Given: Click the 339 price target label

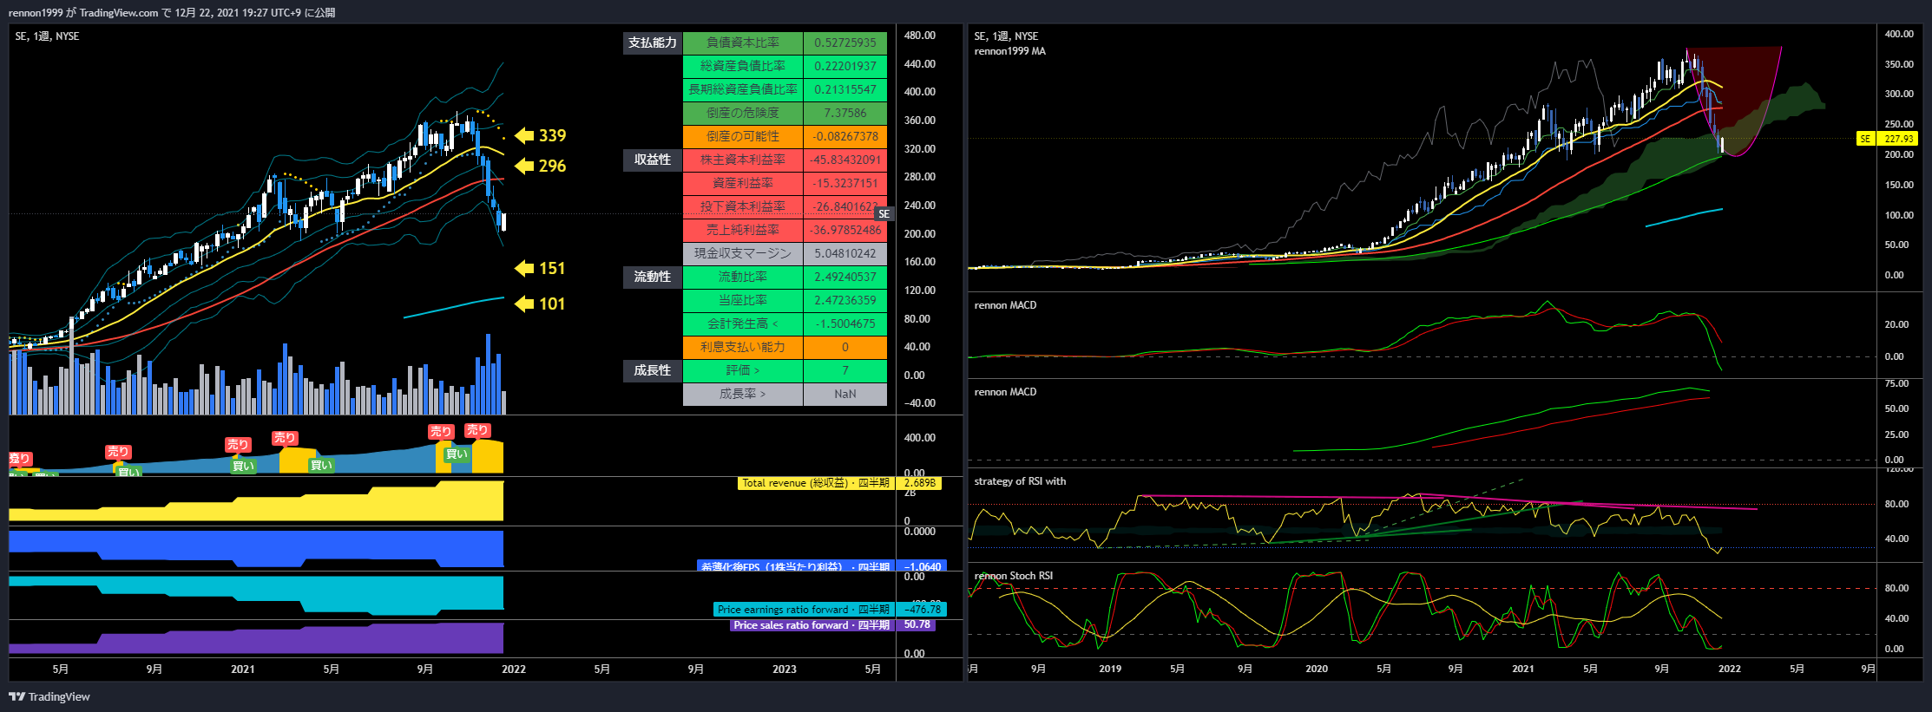Looking at the screenshot, I should tap(552, 135).
